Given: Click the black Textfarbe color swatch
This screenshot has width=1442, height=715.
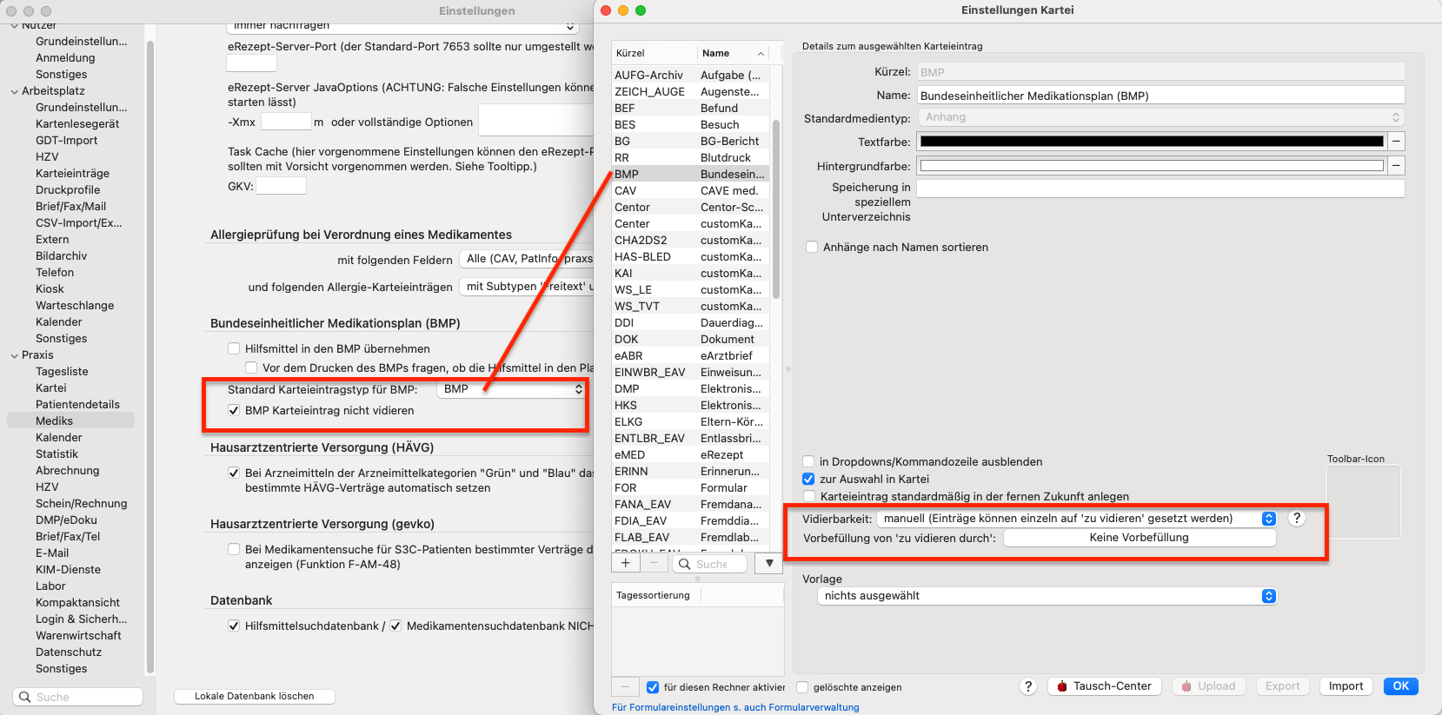Looking at the screenshot, I should pyautogui.click(x=1152, y=141).
